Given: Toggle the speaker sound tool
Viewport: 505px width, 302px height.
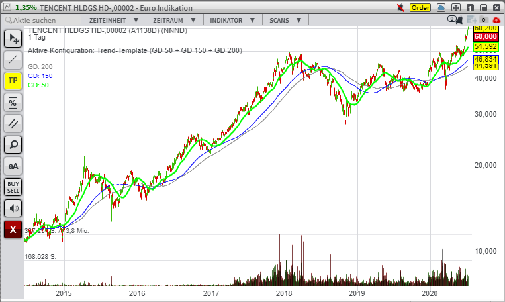Looking at the screenshot, I should (13, 209).
